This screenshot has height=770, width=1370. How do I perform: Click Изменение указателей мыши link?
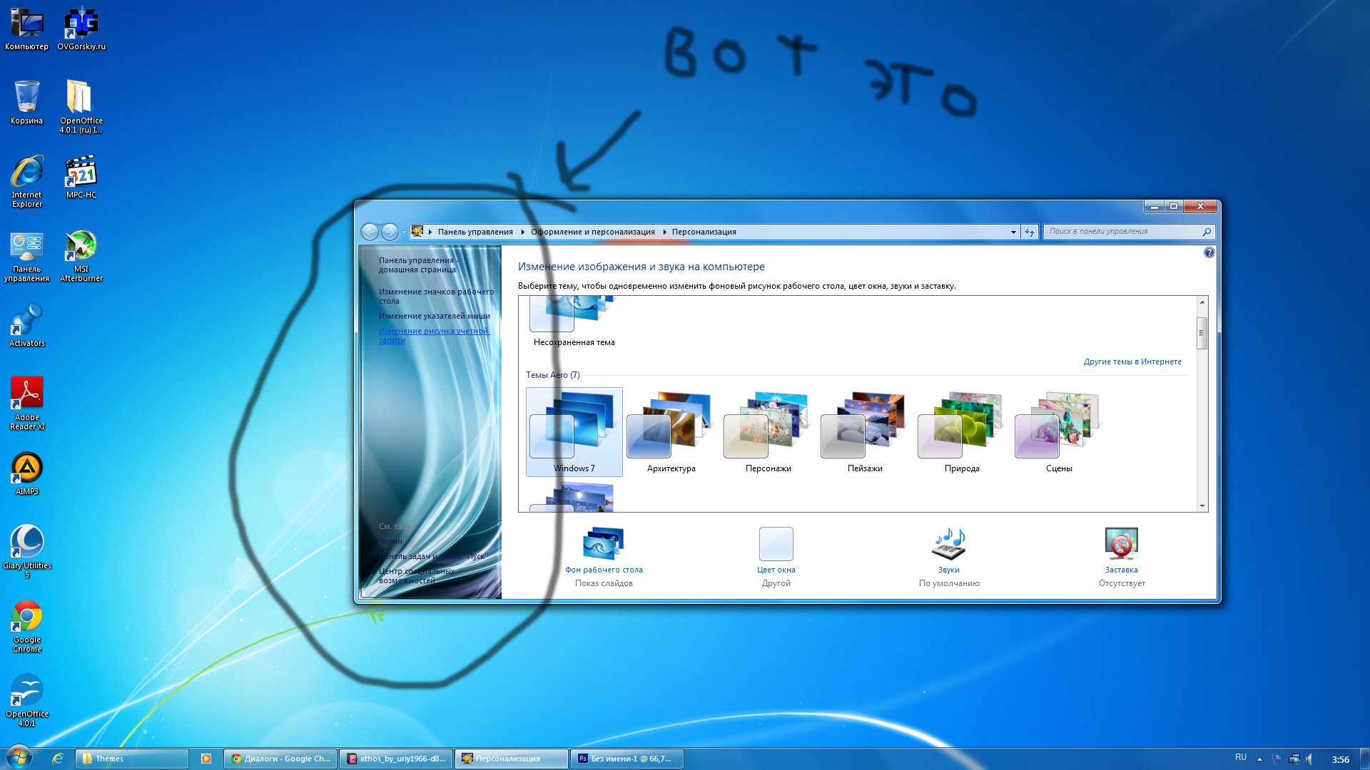tap(433, 315)
